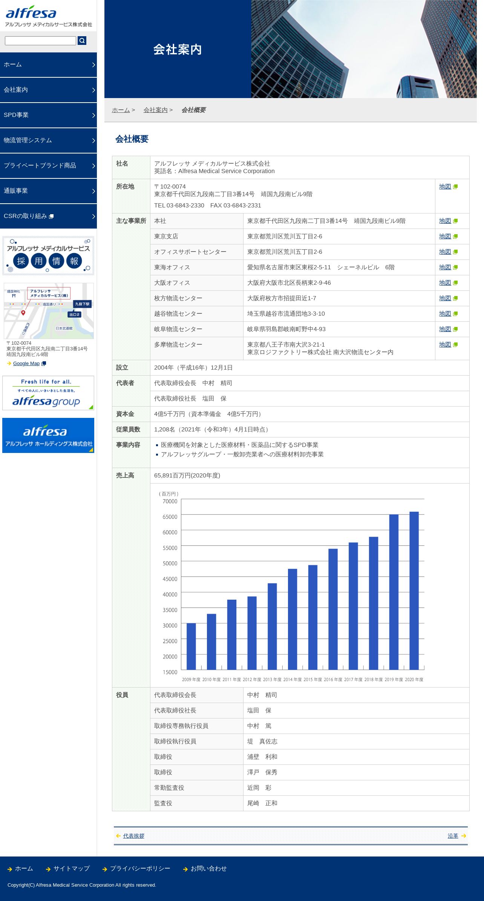Click the ホーム breadcrumb link
The width and height of the screenshot is (484, 901).
[x=121, y=110]
